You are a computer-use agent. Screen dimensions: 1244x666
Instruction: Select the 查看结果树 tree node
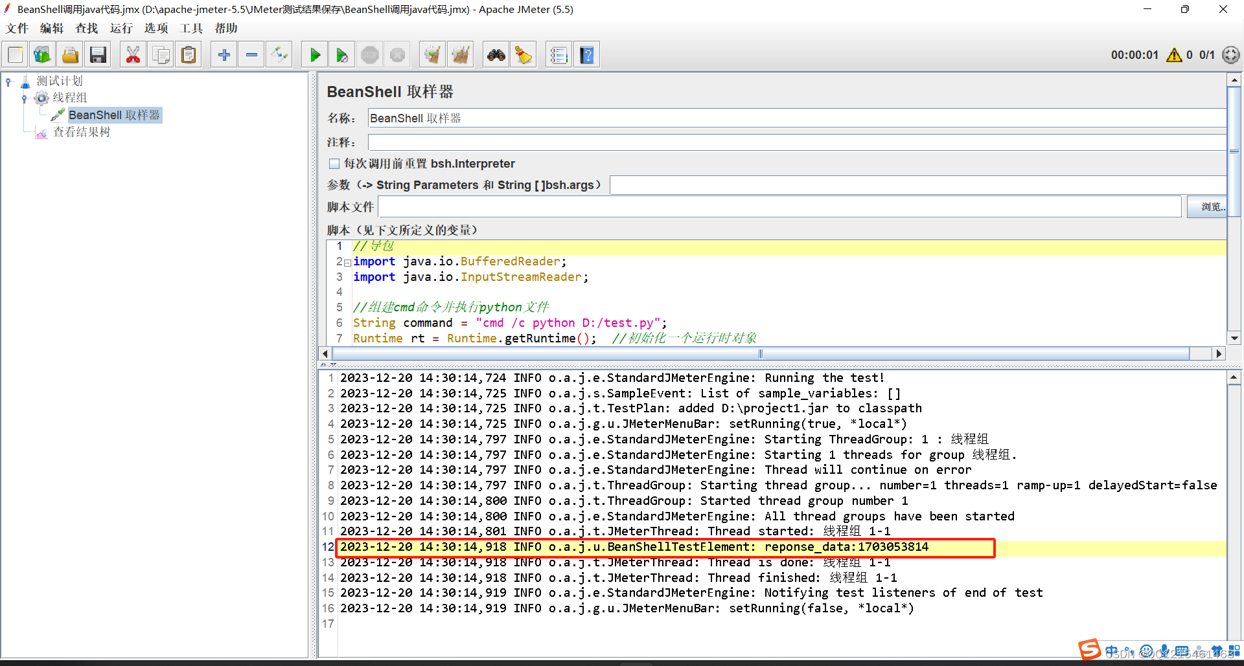click(82, 132)
